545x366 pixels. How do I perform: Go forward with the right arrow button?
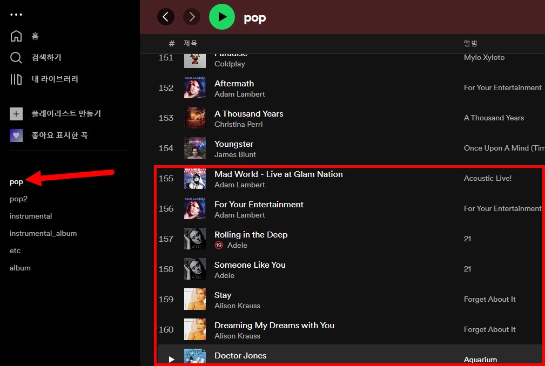[192, 17]
